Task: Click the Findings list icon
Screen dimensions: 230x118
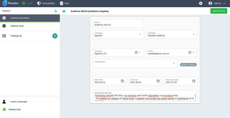Action: click(x=4, y=36)
